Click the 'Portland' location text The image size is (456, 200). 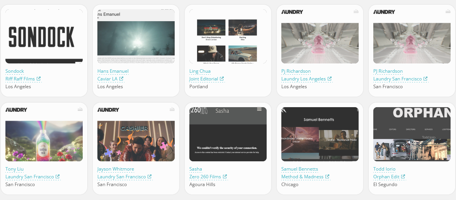[x=199, y=87]
